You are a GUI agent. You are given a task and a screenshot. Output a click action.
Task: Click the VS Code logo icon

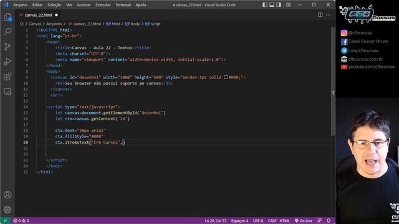(6, 5)
